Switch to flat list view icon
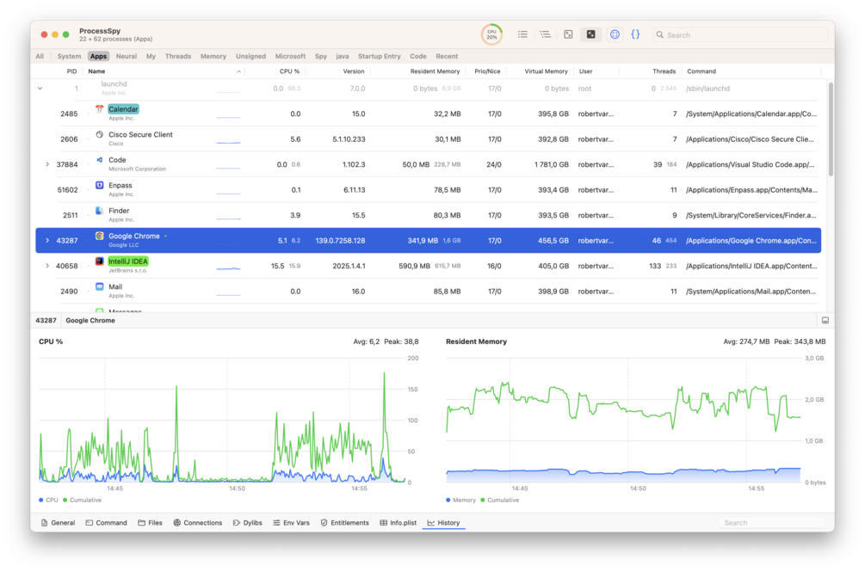The width and height of the screenshot is (865, 572). (x=522, y=34)
